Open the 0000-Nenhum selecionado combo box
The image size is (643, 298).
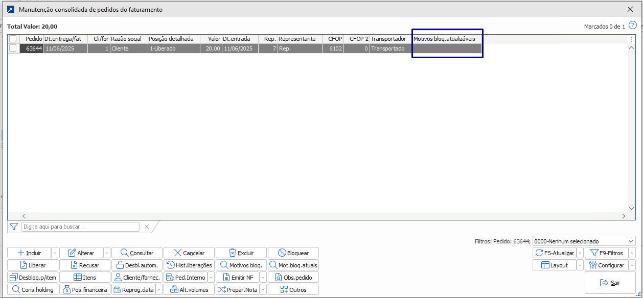[x=584, y=241]
